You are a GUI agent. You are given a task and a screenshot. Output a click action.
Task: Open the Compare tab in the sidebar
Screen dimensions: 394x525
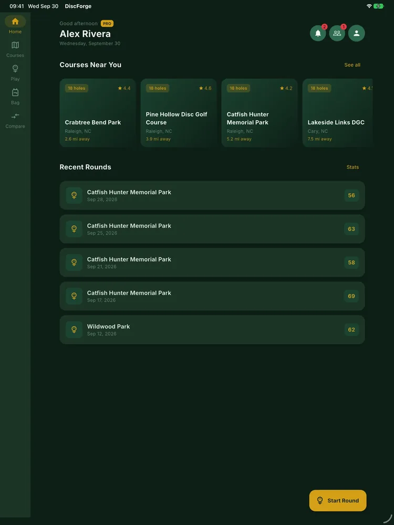tap(15, 120)
